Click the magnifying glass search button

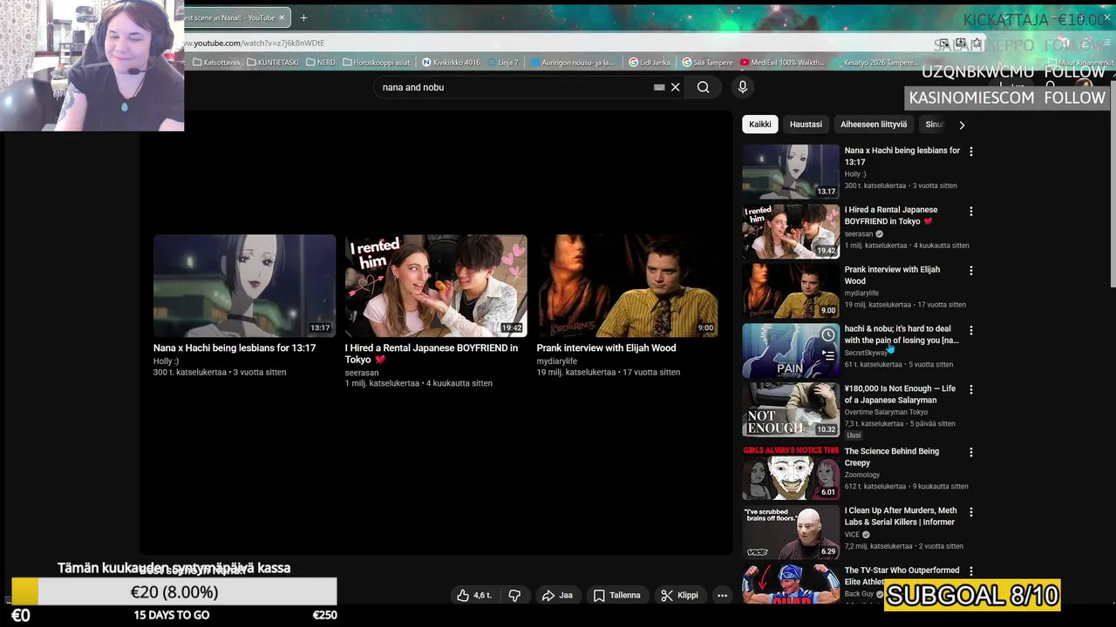(x=703, y=87)
